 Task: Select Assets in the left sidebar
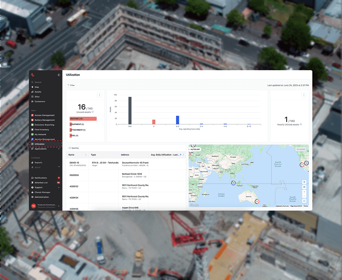pyautogui.click(x=38, y=92)
